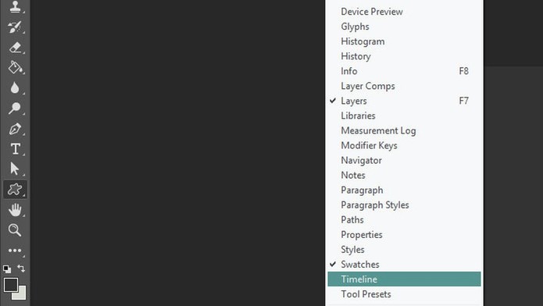Reset to default foreground/background colors
The width and height of the screenshot is (543, 306).
click(7, 269)
